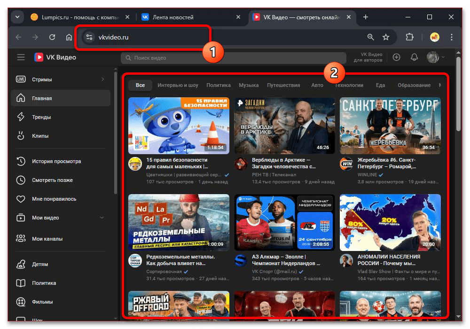Click the browser home button

click(x=69, y=37)
